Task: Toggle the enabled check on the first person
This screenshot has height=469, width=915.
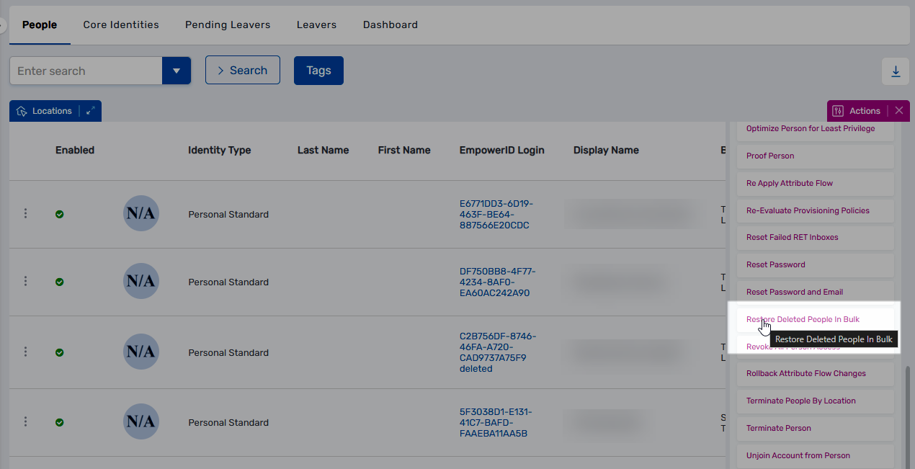Action: pos(60,213)
